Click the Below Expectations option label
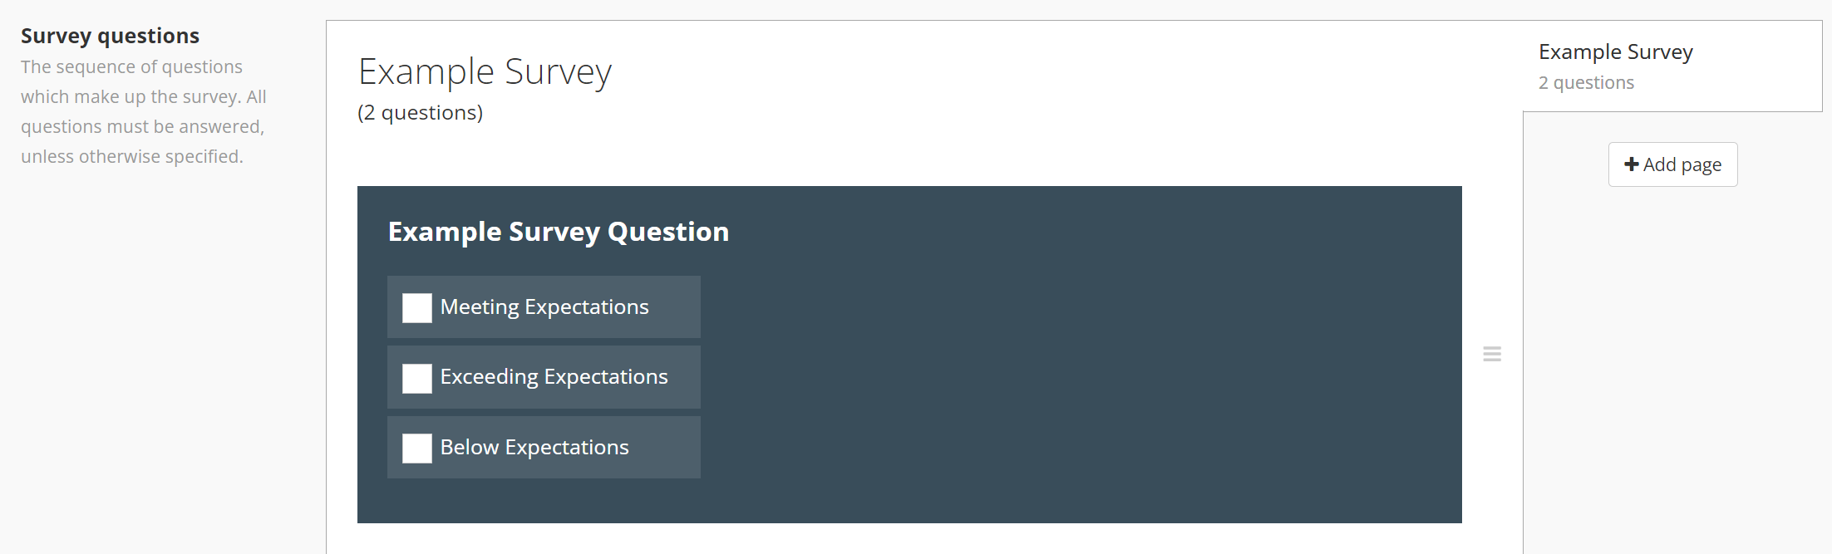This screenshot has width=1832, height=554. coord(534,448)
